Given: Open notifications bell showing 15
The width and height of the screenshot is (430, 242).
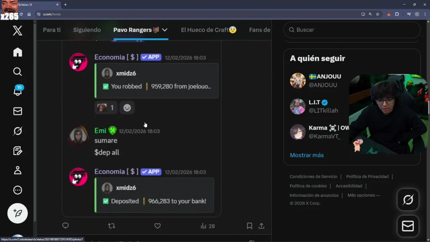Looking at the screenshot, I should click(x=18, y=90).
